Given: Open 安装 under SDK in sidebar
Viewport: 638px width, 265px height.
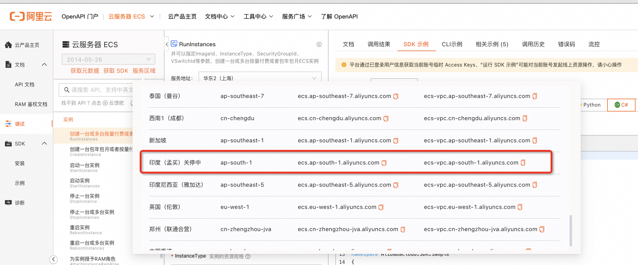Looking at the screenshot, I should (20, 163).
